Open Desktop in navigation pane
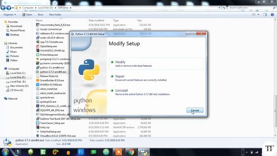 pos(14,35)
